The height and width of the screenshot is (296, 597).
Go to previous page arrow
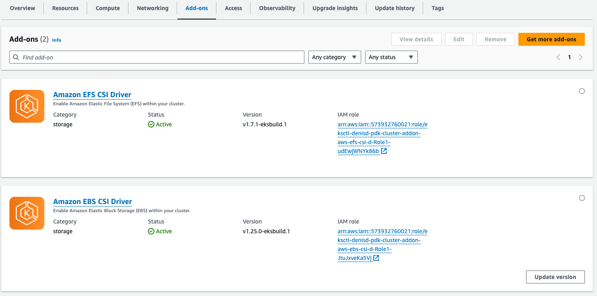pos(558,57)
